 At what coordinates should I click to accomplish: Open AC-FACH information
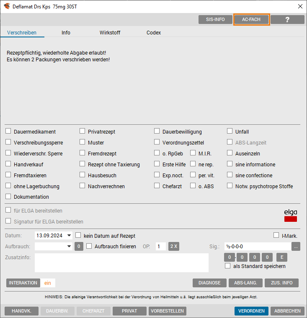click(251, 19)
